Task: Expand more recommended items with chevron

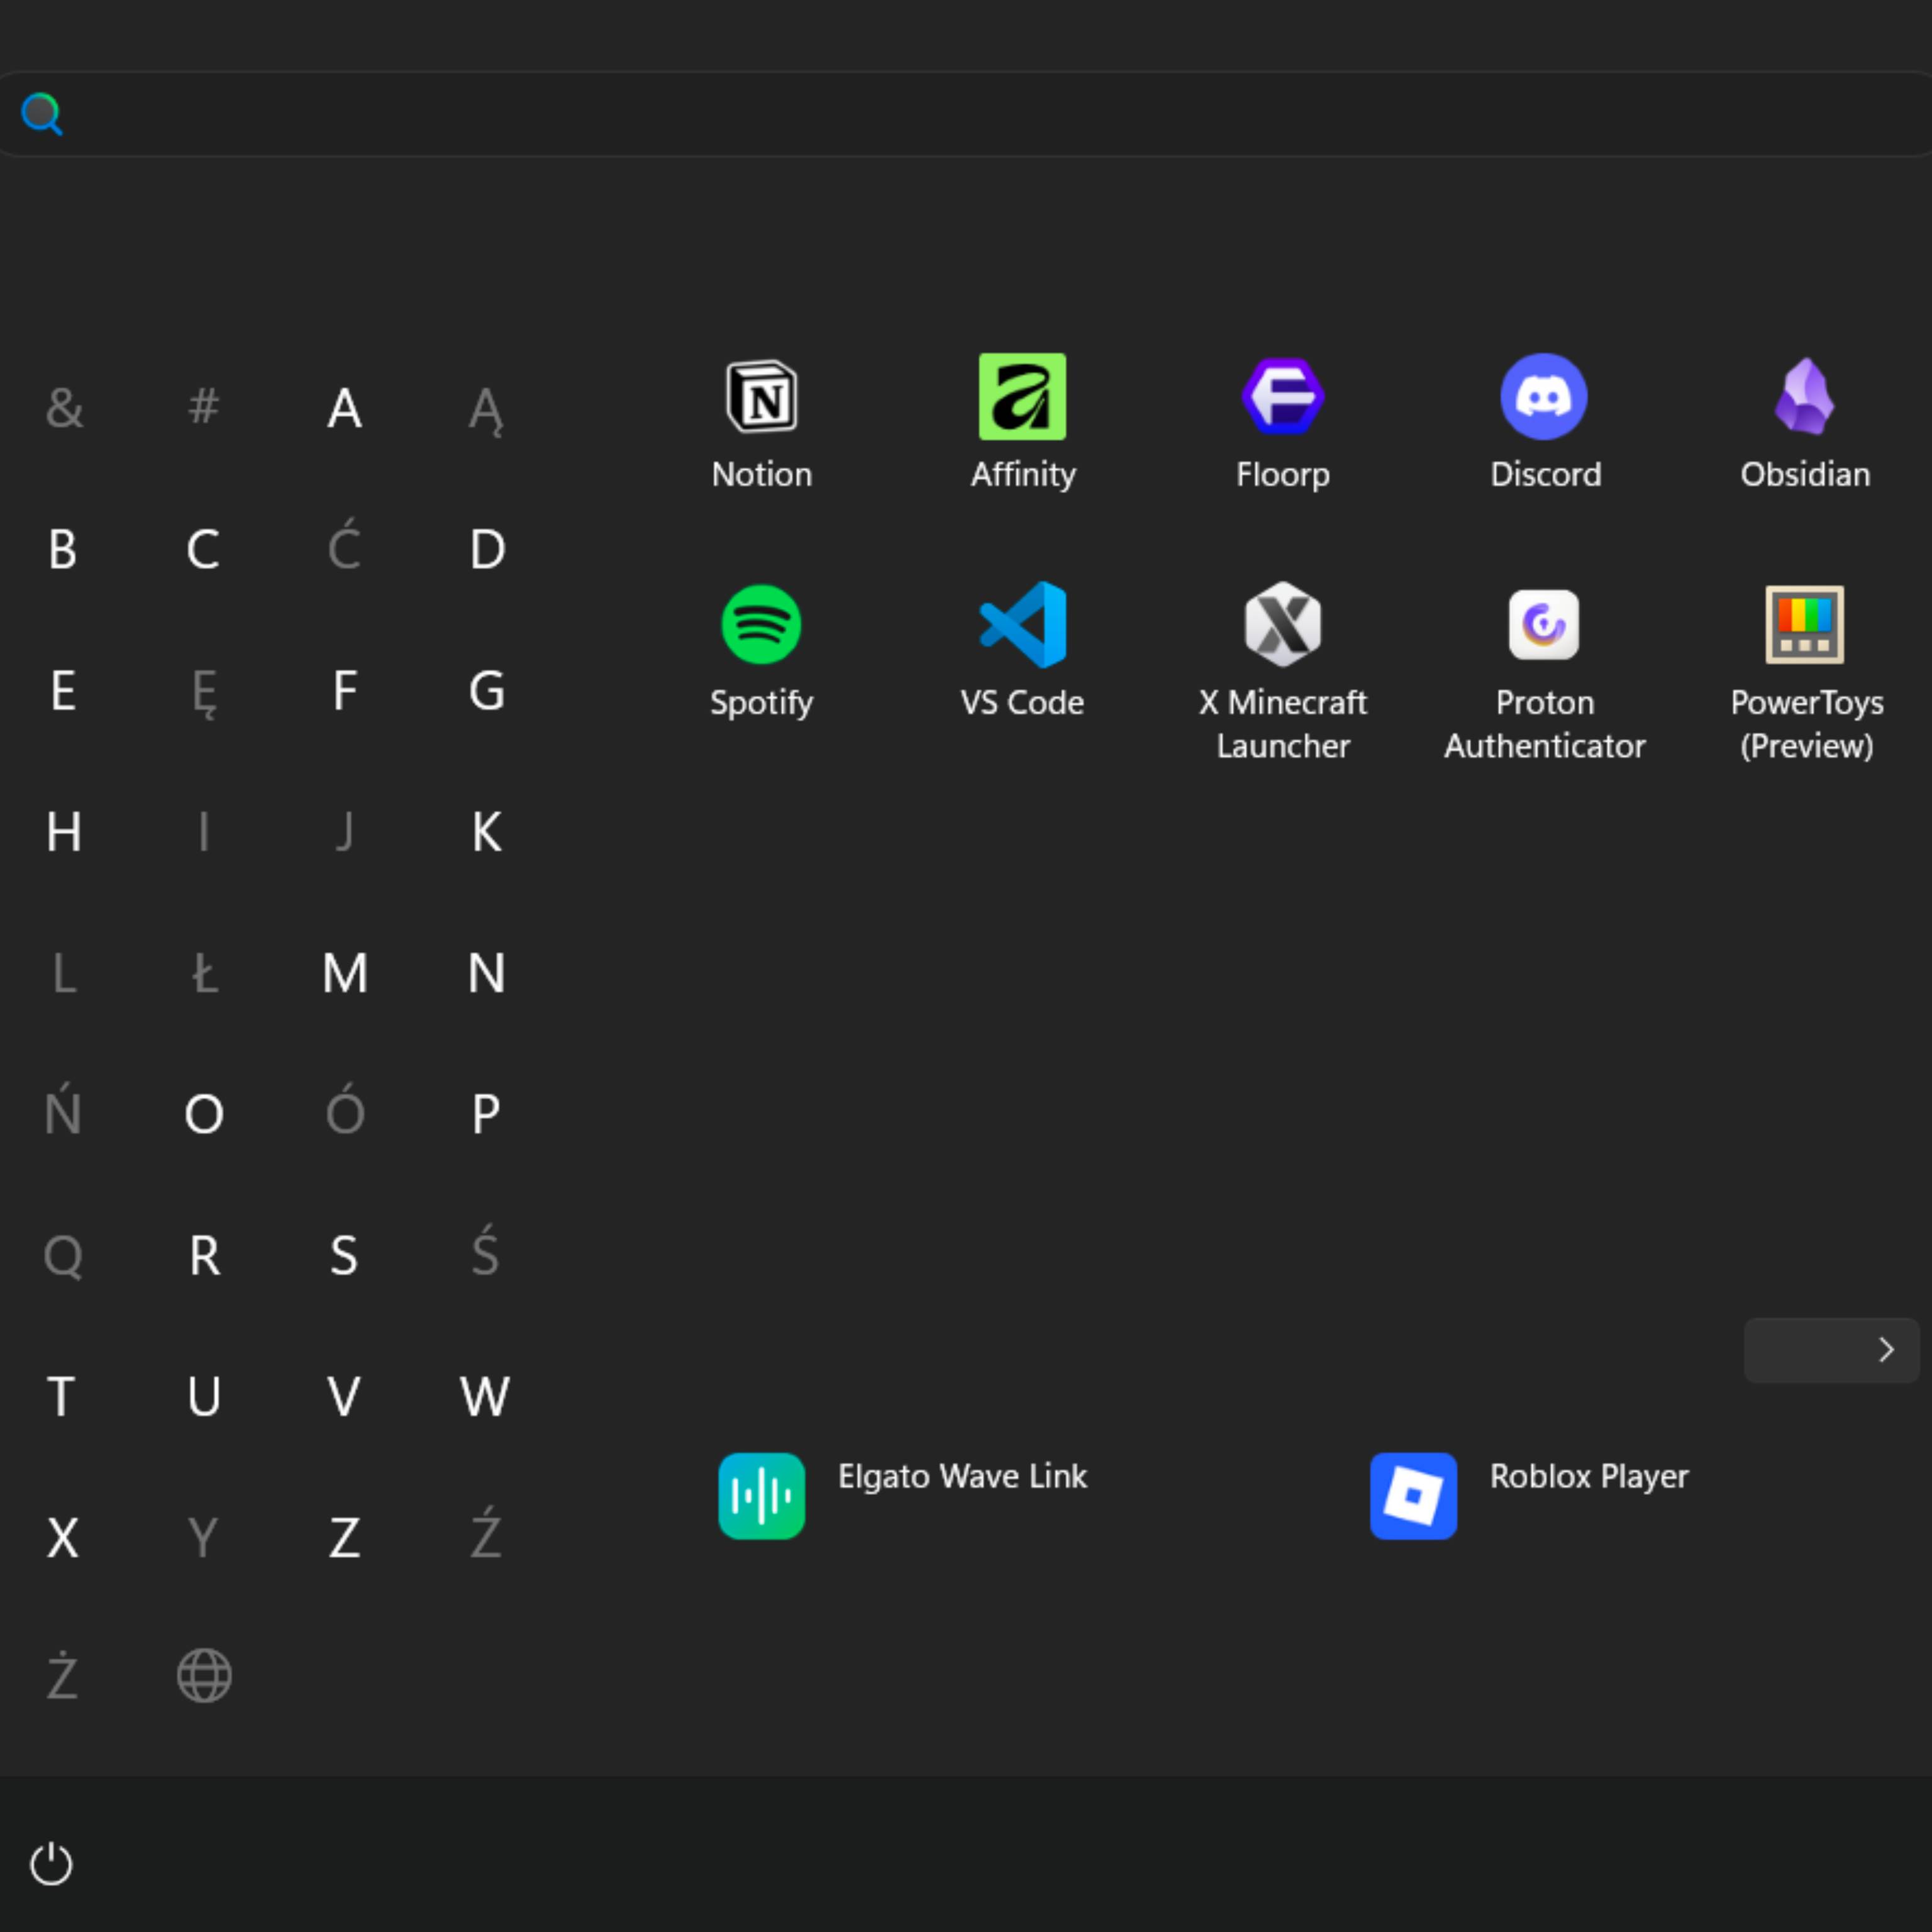Action: (x=1831, y=1350)
